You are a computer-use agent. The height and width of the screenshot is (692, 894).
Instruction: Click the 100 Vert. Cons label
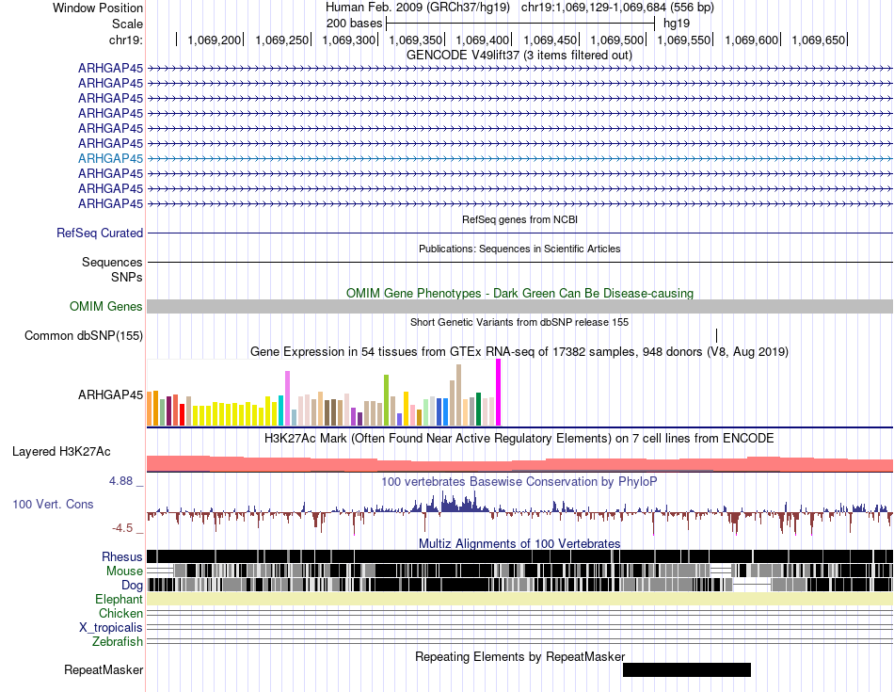pos(53,505)
